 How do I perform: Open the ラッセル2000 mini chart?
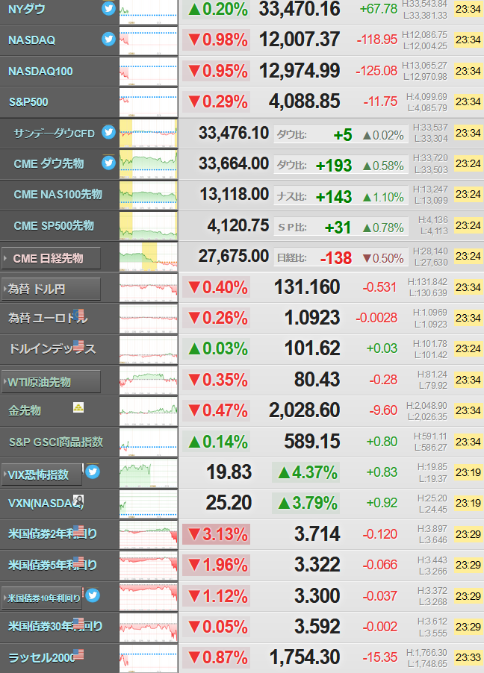pos(149,658)
